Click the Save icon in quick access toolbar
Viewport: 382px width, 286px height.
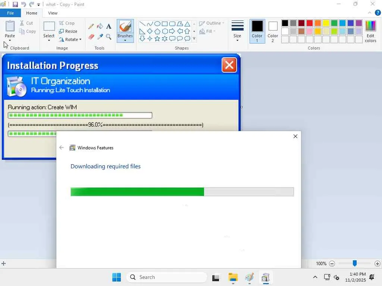point(15,4)
